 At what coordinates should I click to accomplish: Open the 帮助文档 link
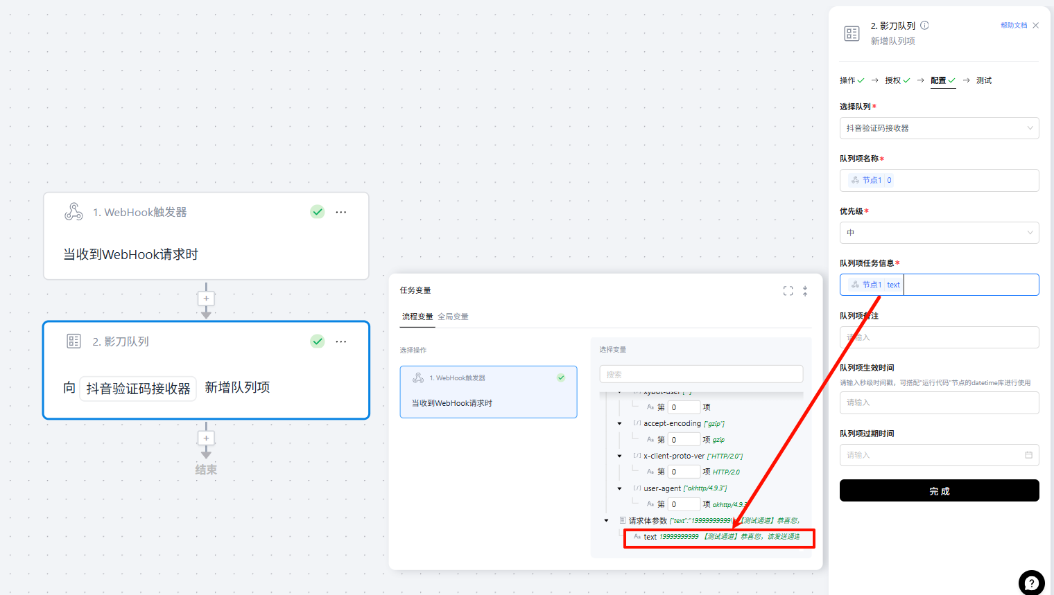[x=1013, y=26]
